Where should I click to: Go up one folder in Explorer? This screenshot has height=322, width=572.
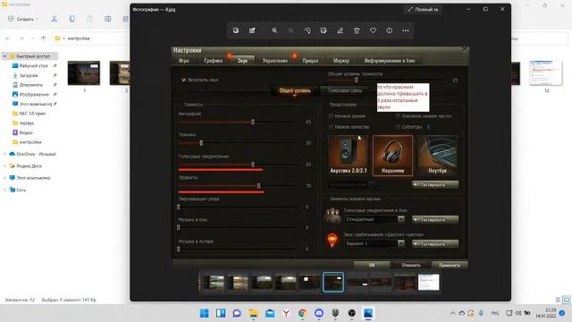point(44,38)
